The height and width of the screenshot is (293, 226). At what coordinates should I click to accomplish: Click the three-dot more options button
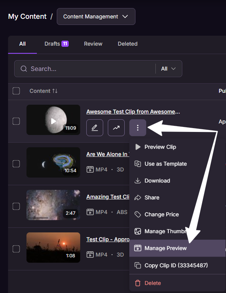(138, 128)
